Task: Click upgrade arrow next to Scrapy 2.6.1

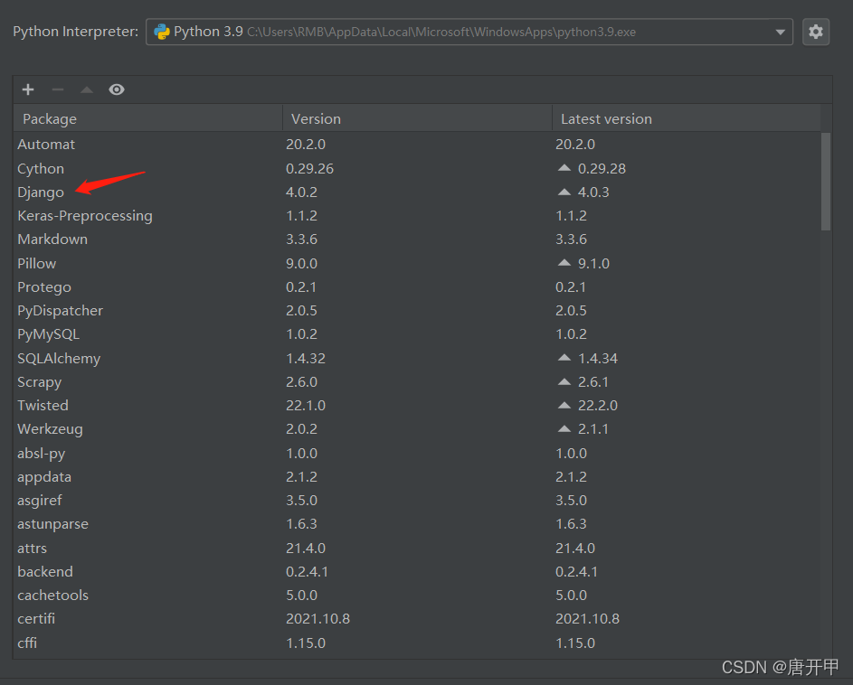Action: tap(564, 381)
